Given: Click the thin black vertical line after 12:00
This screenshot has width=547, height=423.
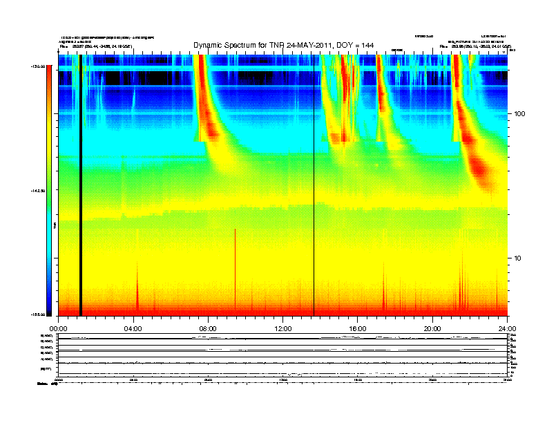Looking at the screenshot, I should [314, 185].
